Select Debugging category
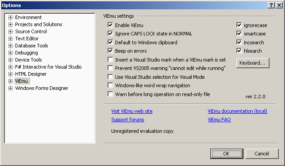The width and height of the screenshot is (285, 166). pyautogui.click(x=27, y=53)
